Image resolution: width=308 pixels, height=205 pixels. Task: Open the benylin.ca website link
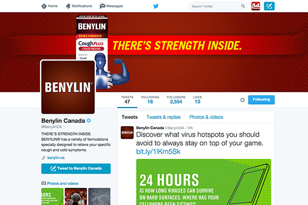coord(56,158)
